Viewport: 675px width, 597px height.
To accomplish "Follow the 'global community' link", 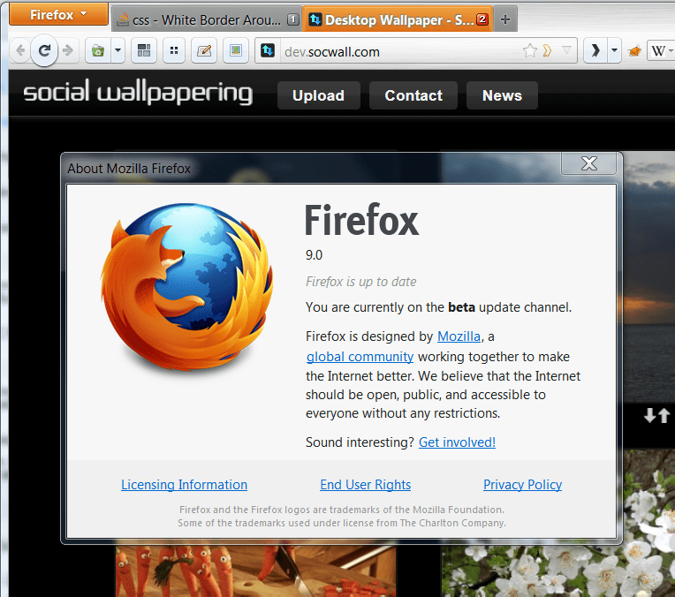I will [360, 357].
